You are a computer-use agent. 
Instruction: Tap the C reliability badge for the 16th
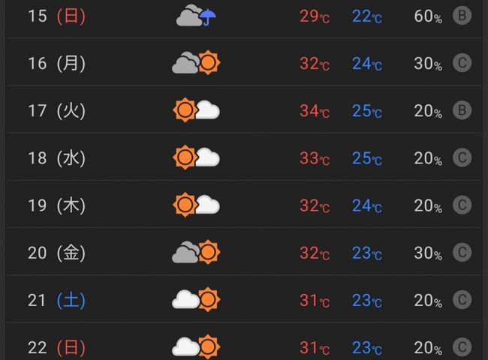(x=462, y=63)
